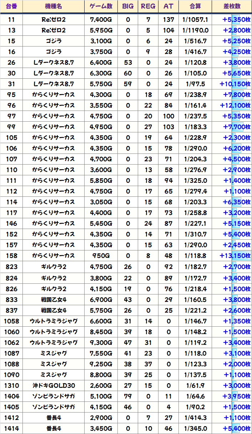The height and width of the screenshot is (434, 252).
Task: Click the 1/105.0 combined ratio cell
Action: coord(195,73)
